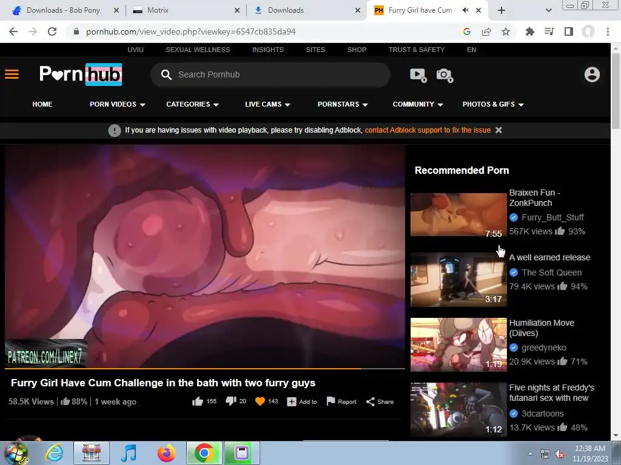
Task: Bookmark this page with the star icon
Action: [x=506, y=31]
